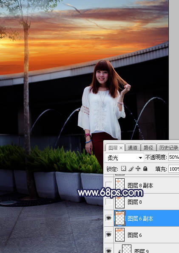Switch to the 路径 tab
179x253 pixels.
pyautogui.click(x=148, y=148)
